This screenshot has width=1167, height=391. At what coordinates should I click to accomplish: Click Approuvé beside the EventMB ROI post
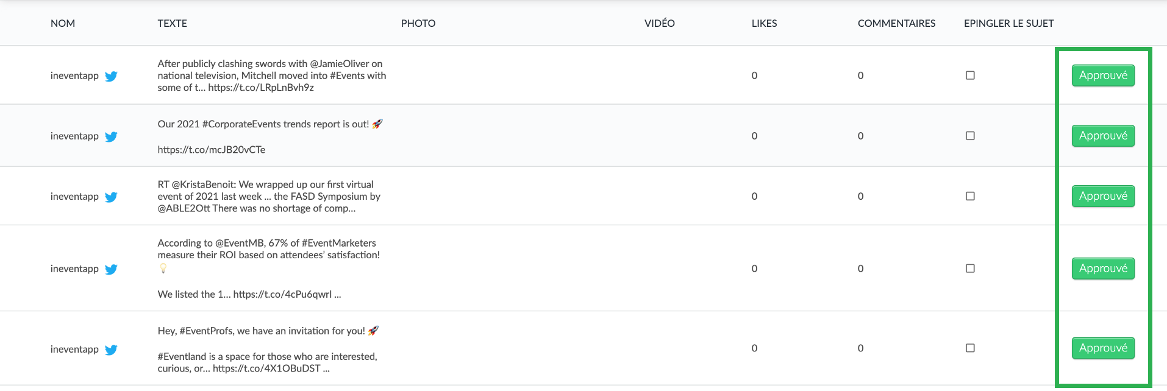pos(1103,269)
